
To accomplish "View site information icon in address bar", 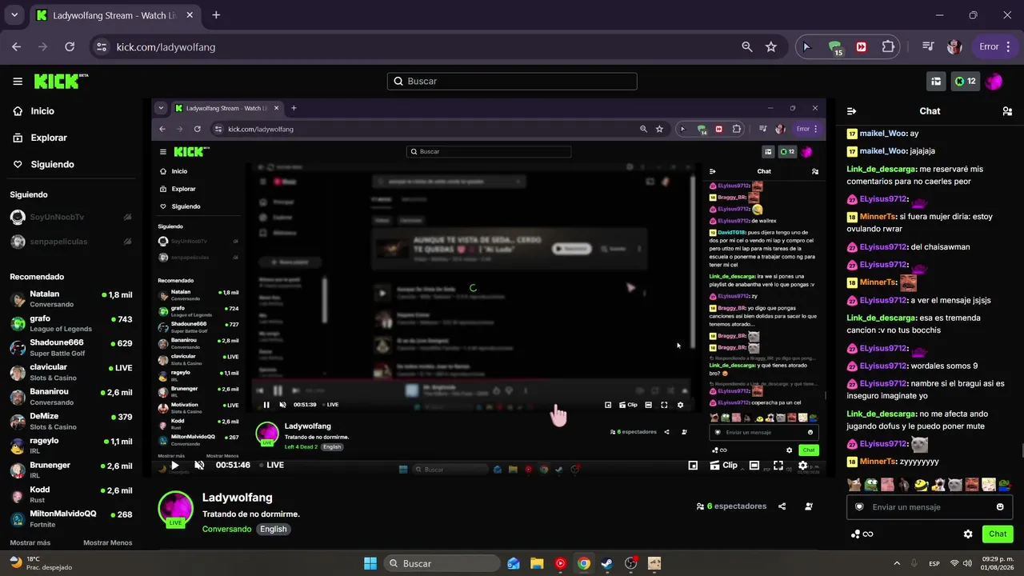I will 101,46.
